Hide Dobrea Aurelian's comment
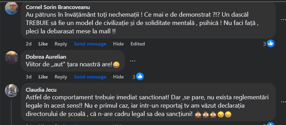Screen dimensions: 286x125 tap(119, 77)
